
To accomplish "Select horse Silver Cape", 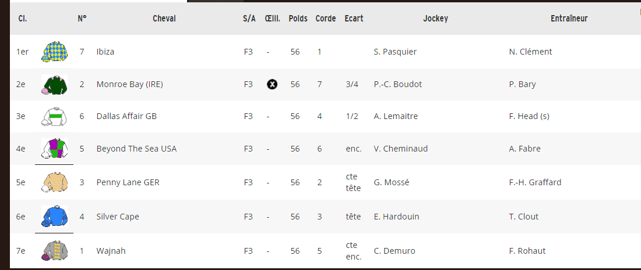I will pyautogui.click(x=118, y=217).
